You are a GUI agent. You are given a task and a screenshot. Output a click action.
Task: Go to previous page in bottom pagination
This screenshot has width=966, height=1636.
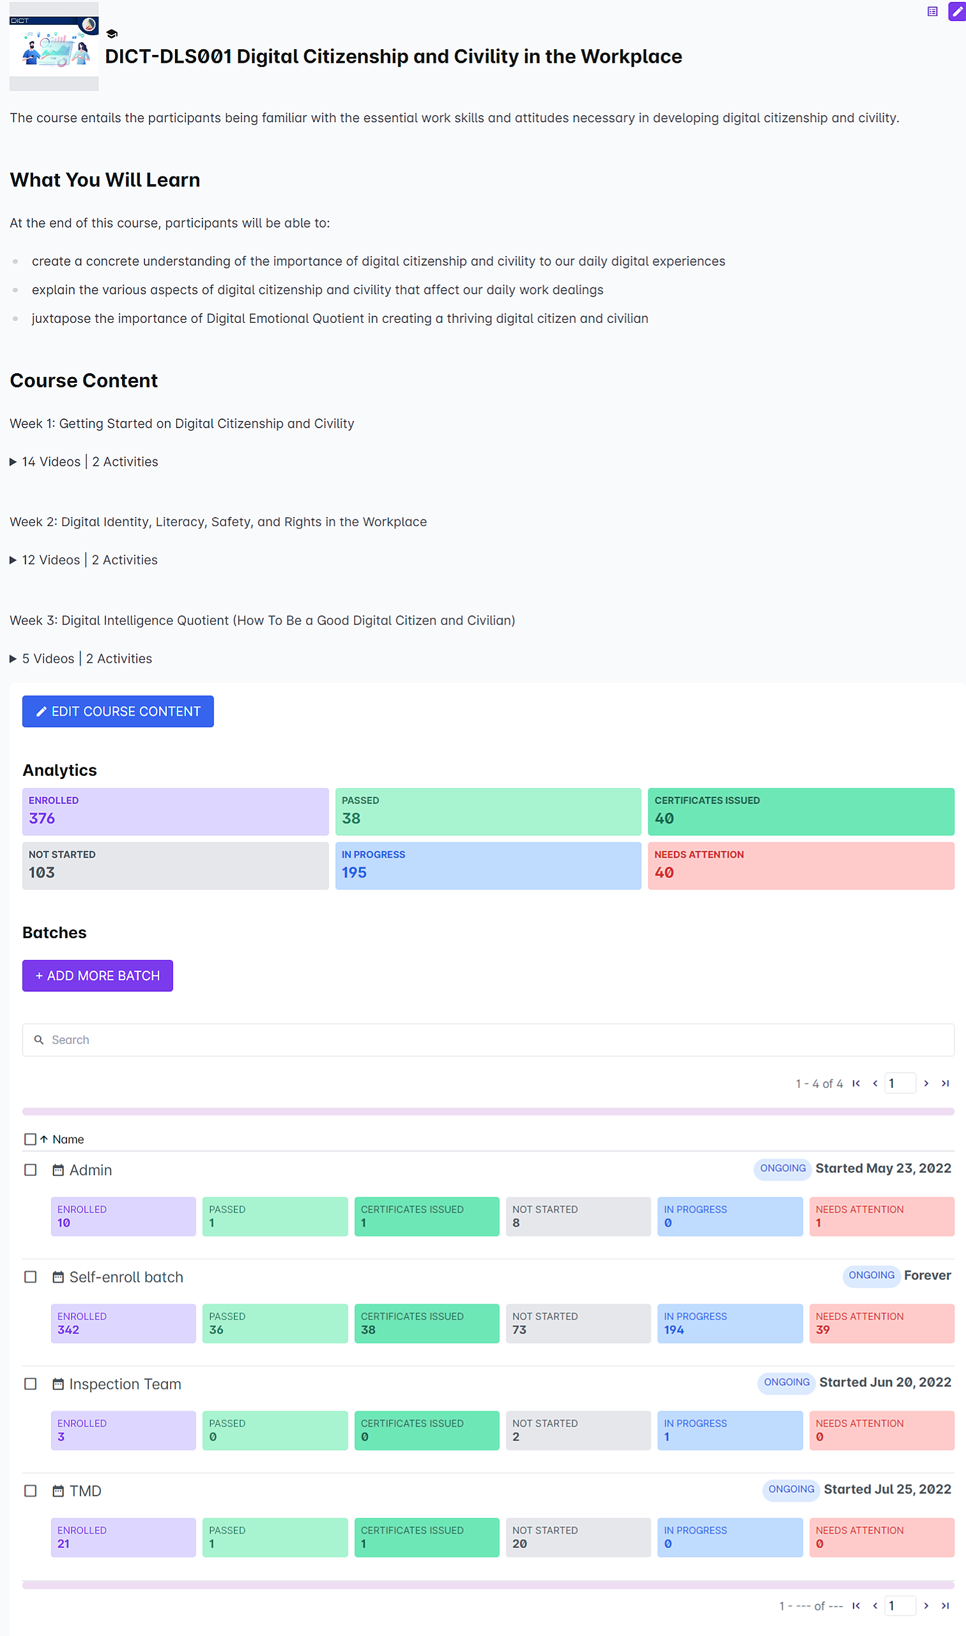pyautogui.click(x=875, y=1606)
